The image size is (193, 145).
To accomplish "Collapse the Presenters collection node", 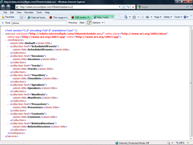I will point(8,104).
